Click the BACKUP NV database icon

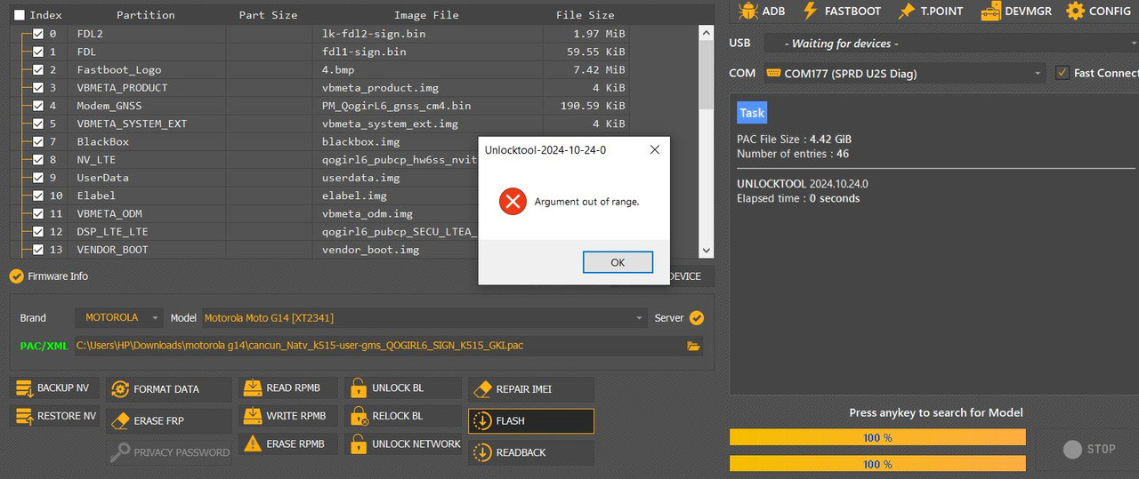[x=24, y=388]
